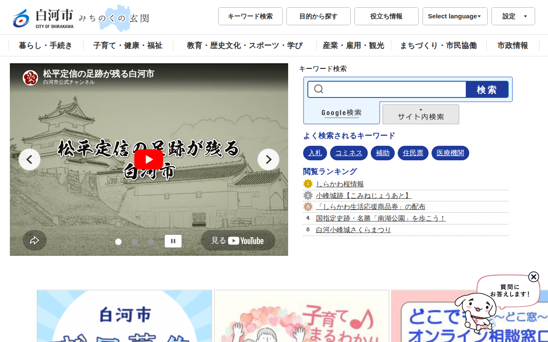Screen dimensions: 548x342
Task: Open the 子育てまるわかり banner thumbnail
Action: coord(302,316)
